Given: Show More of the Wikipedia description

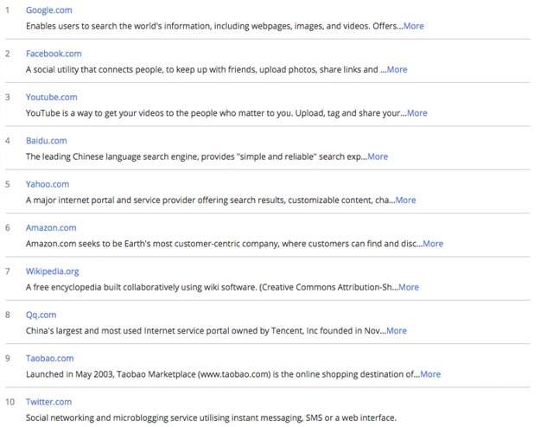Looking at the screenshot, I should 409,287.
